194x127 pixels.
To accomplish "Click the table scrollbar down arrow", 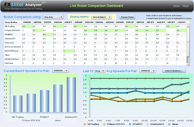I will click(188, 64).
